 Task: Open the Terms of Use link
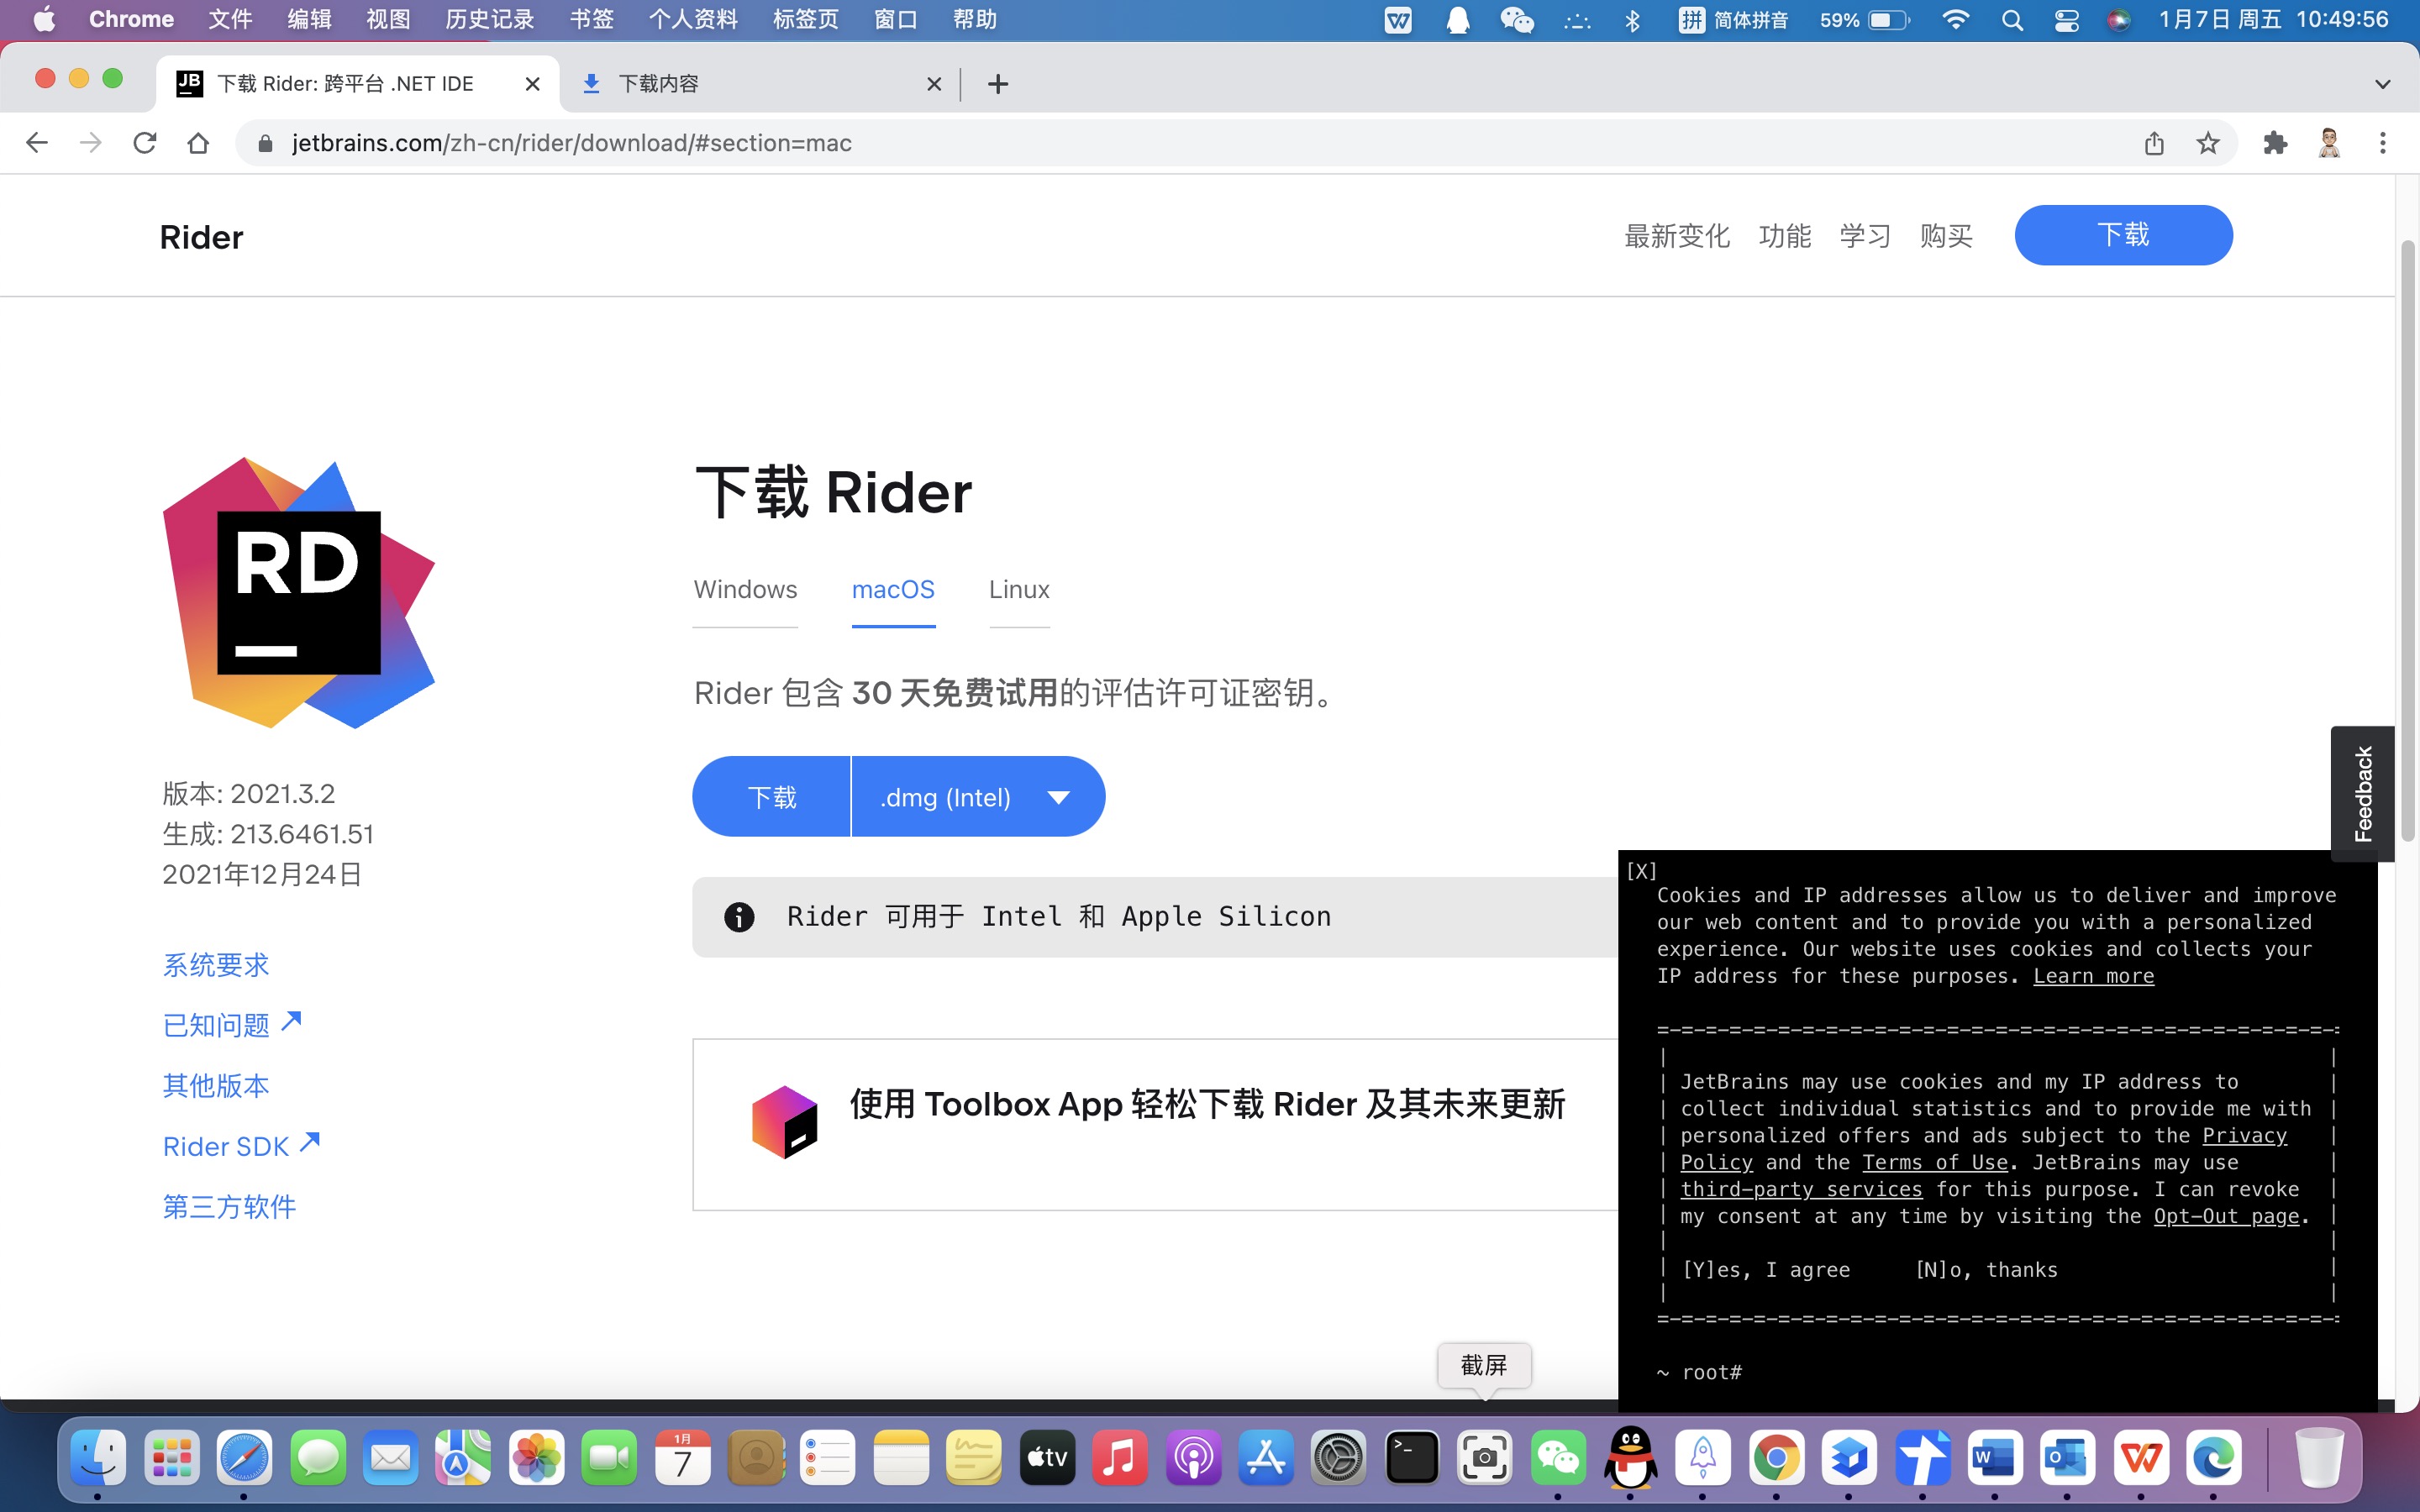click(1935, 1162)
